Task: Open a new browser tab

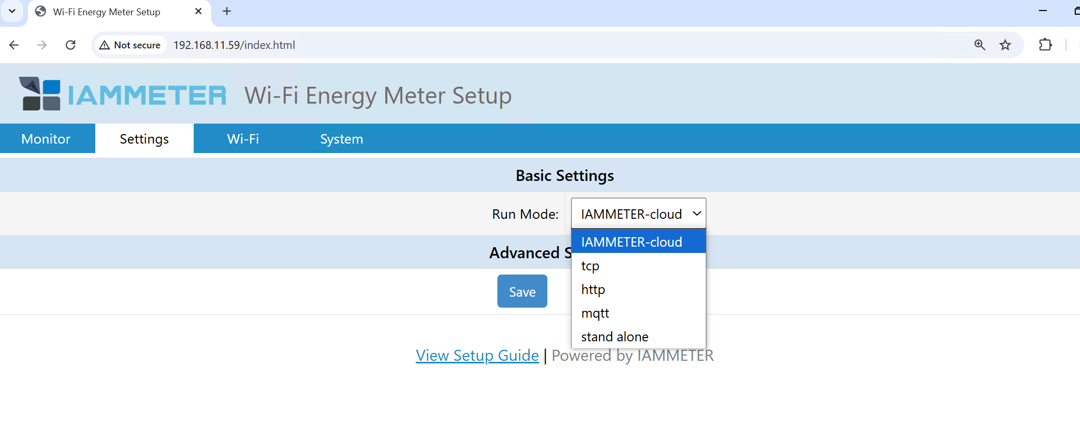Action: click(x=227, y=11)
